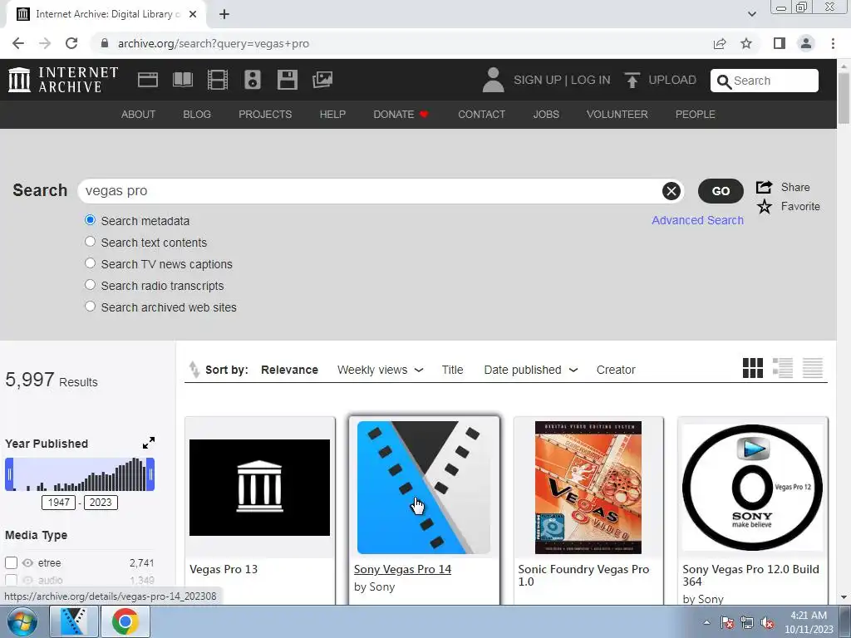Go back in browser history
The width and height of the screenshot is (851, 638).
tap(18, 43)
